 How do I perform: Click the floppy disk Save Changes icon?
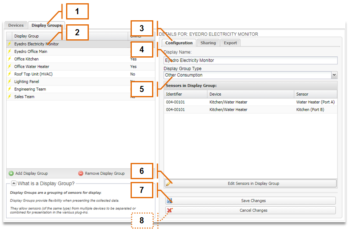(x=170, y=201)
